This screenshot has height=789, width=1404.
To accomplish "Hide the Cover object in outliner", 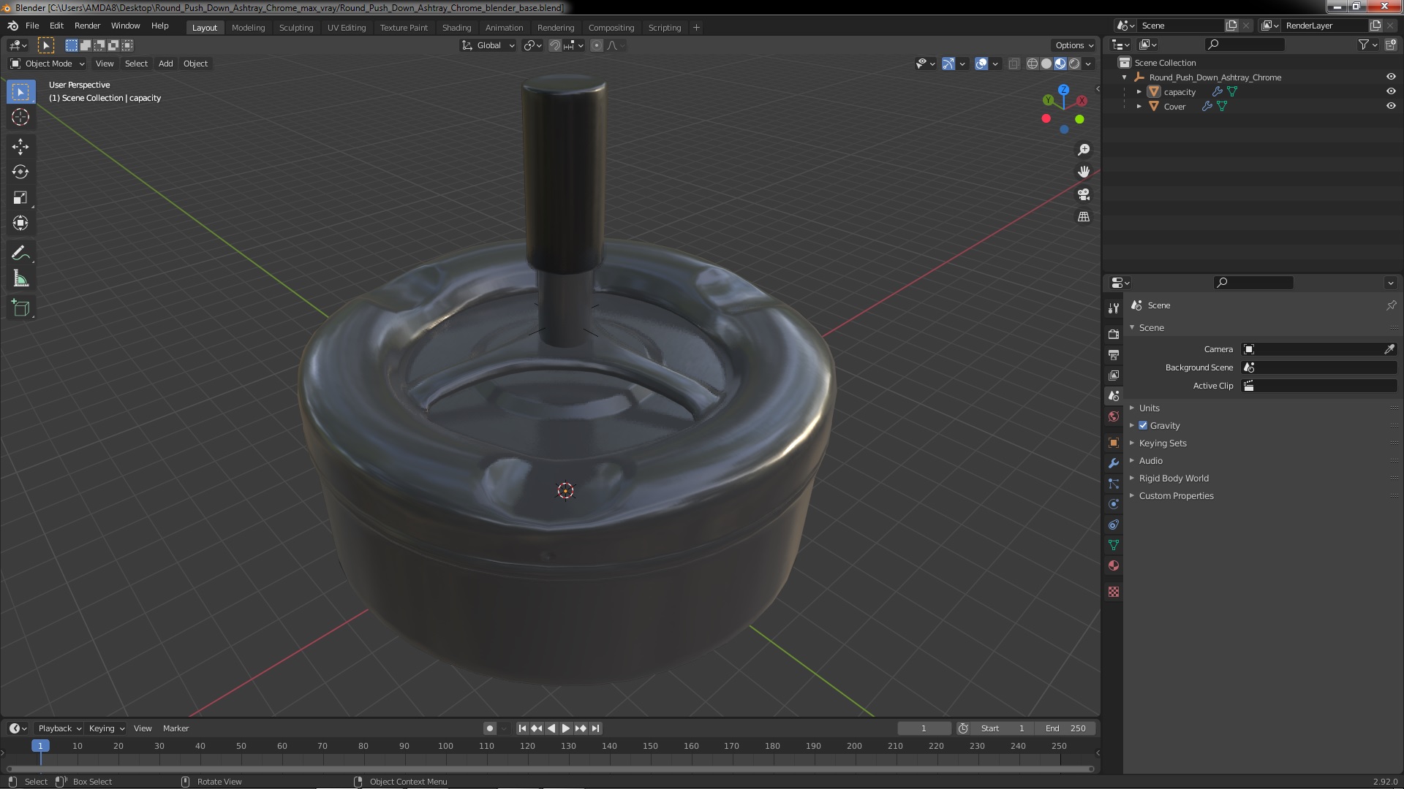I will 1391,106.
